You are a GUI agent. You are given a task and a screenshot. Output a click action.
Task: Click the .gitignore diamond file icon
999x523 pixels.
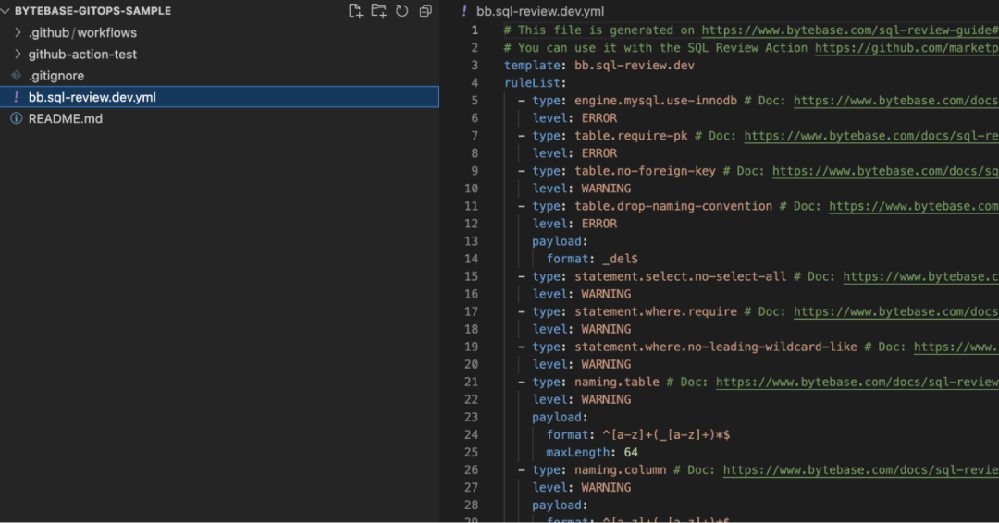[16, 76]
